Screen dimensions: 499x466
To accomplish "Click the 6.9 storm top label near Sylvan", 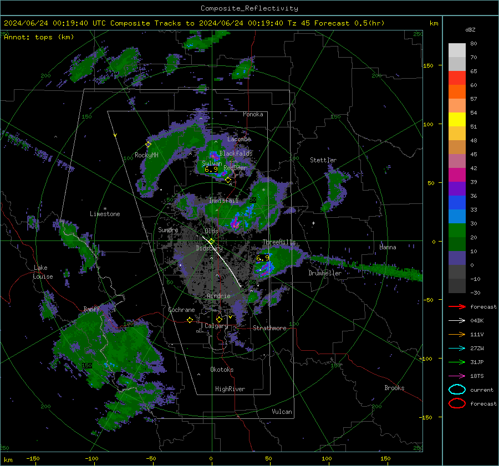I will tap(211, 170).
